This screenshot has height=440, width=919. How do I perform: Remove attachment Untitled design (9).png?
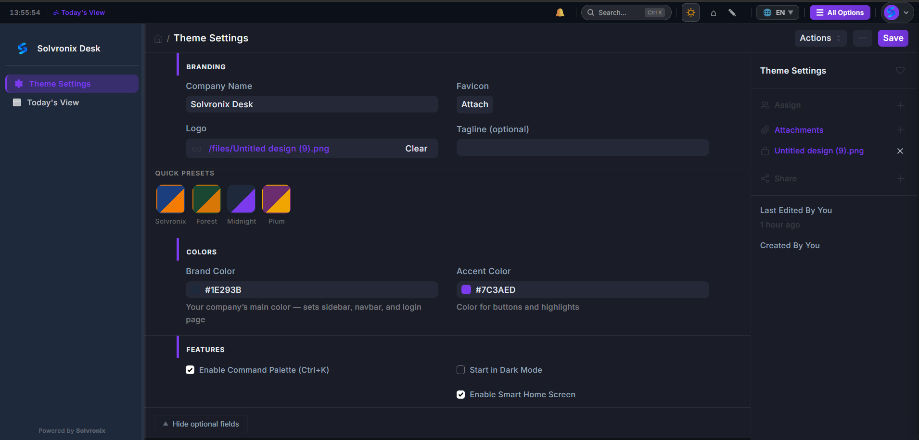[x=900, y=151]
